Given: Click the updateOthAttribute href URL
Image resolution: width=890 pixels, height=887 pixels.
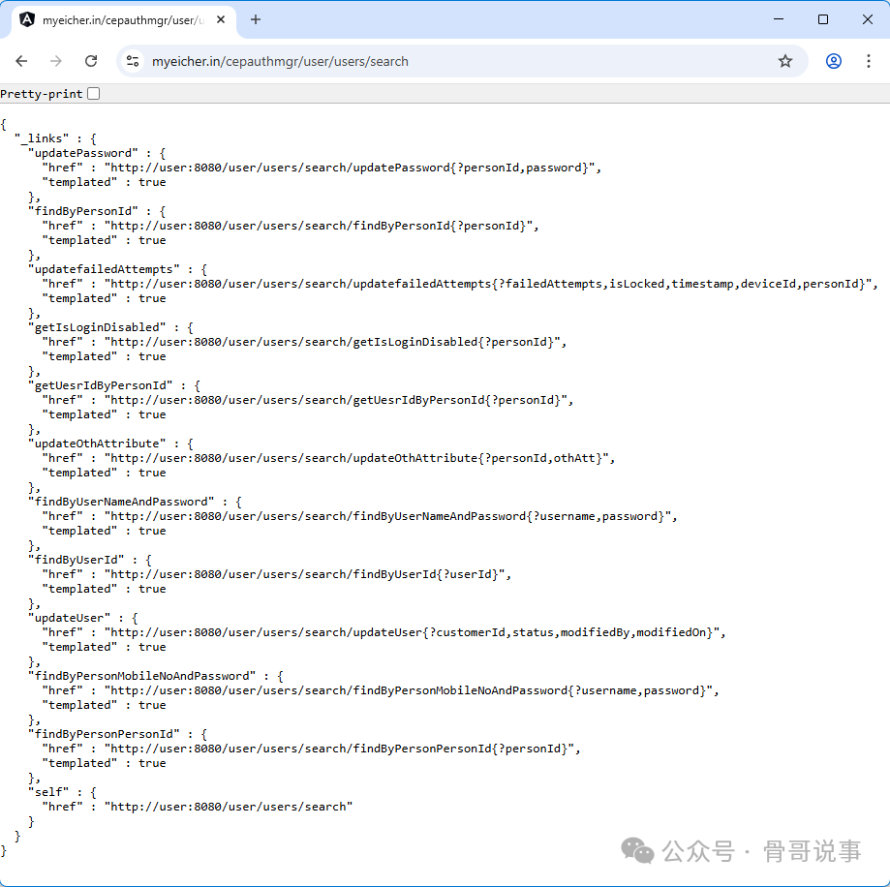Looking at the screenshot, I should tap(355, 458).
